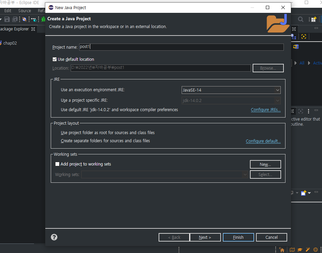The width and height of the screenshot is (322, 253).
Task: Maximize the New Java Project dialog
Action: (x=267, y=7)
